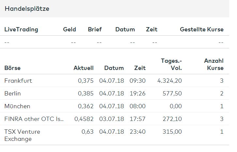Sort by the Aktuell column header
237x152 pixels.
[x=84, y=68]
